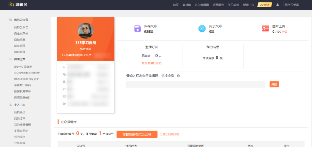The image size is (312, 147).
Task: Open 多图文同步 in sidebar
Action: coord(21,131)
